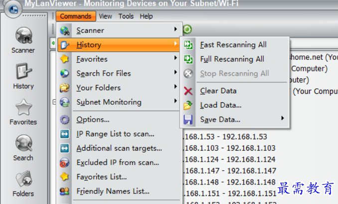Expand the Scanner submenu
The height and width of the screenshot is (204, 338).
pyautogui.click(x=175, y=30)
